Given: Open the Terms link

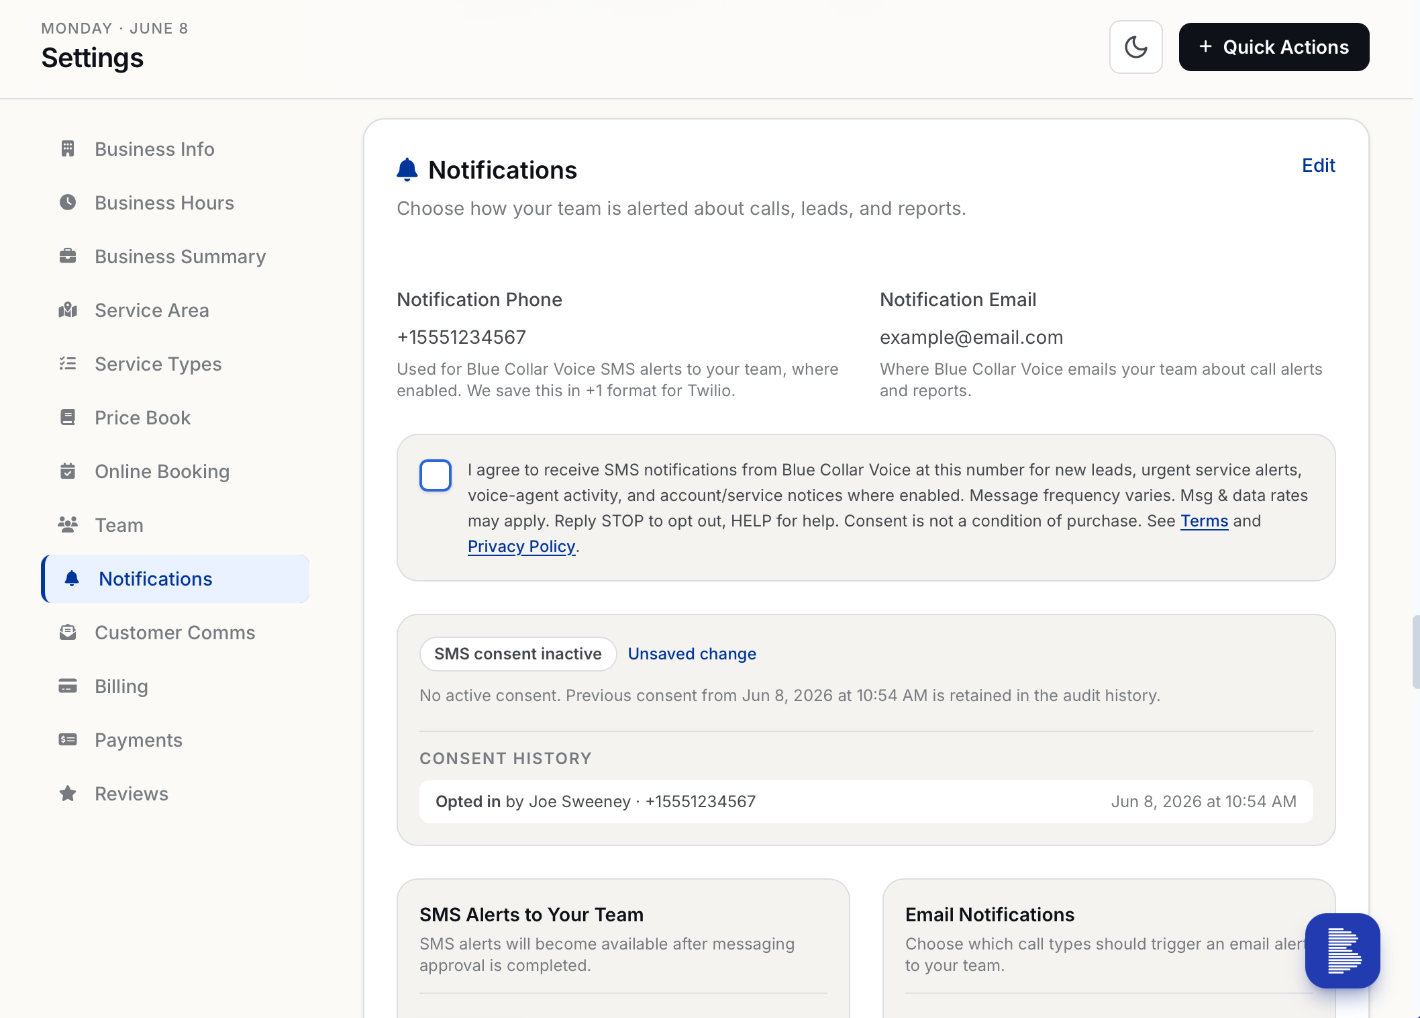Looking at the screenshot, I should [1204, 521].
